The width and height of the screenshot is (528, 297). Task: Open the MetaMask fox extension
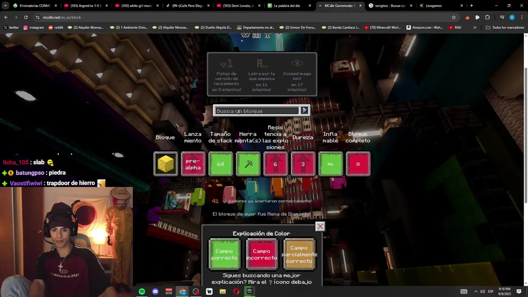point(467,17)
